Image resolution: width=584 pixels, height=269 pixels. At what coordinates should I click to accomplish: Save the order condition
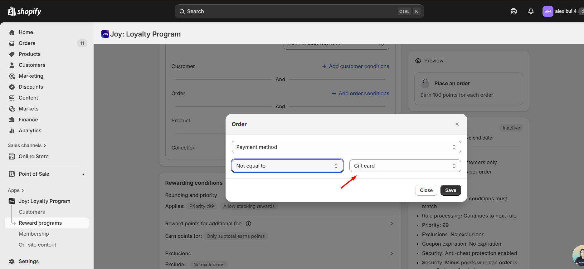pos(450,190)
